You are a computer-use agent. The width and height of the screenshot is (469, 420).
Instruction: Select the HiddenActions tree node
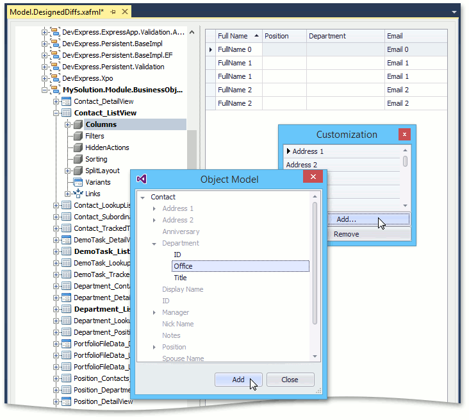[x=107, y=147]
